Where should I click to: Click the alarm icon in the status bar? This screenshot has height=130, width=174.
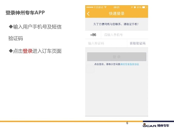point(135,7)
